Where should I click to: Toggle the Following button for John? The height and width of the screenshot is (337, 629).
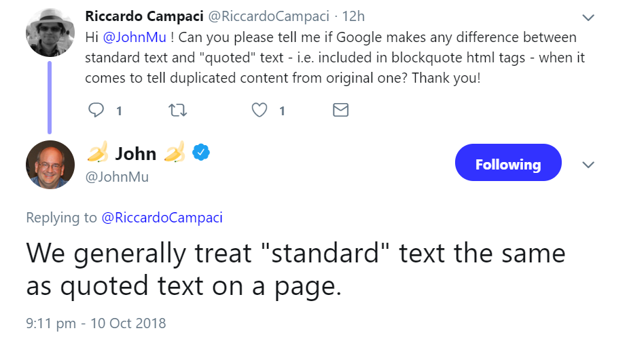[507, 163]
